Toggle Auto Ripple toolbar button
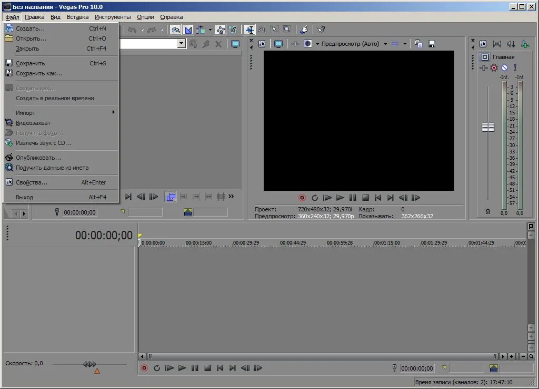The width and height of the screenshot is (539, 389). (x=201, y=30)
